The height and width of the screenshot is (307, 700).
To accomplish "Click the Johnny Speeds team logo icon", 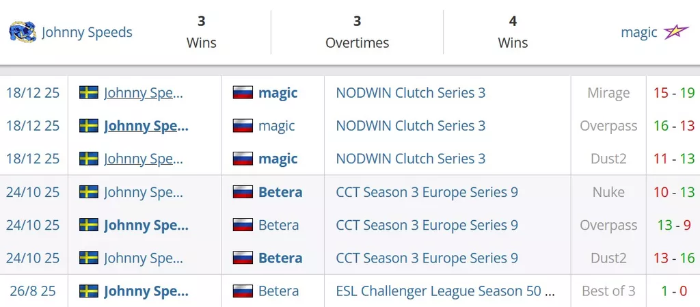I will pos(23,32).
